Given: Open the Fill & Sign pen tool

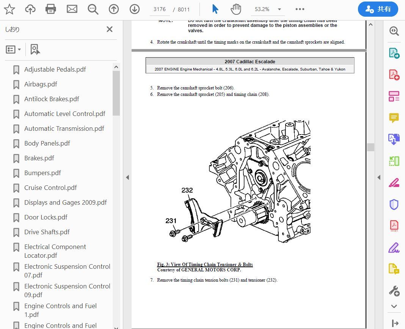Looking at the screenshot, I should click(x=394, y=248).
